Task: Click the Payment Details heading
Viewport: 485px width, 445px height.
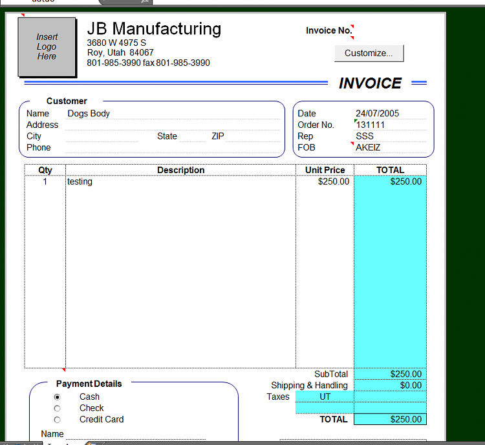Action: tap(89, 384)
